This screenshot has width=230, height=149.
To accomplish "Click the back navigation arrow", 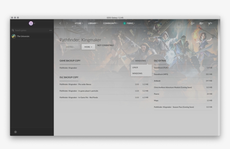I will [60, 23].
